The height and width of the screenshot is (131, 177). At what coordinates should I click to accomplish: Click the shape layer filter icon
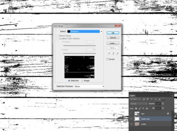click(x=156, y=99)
